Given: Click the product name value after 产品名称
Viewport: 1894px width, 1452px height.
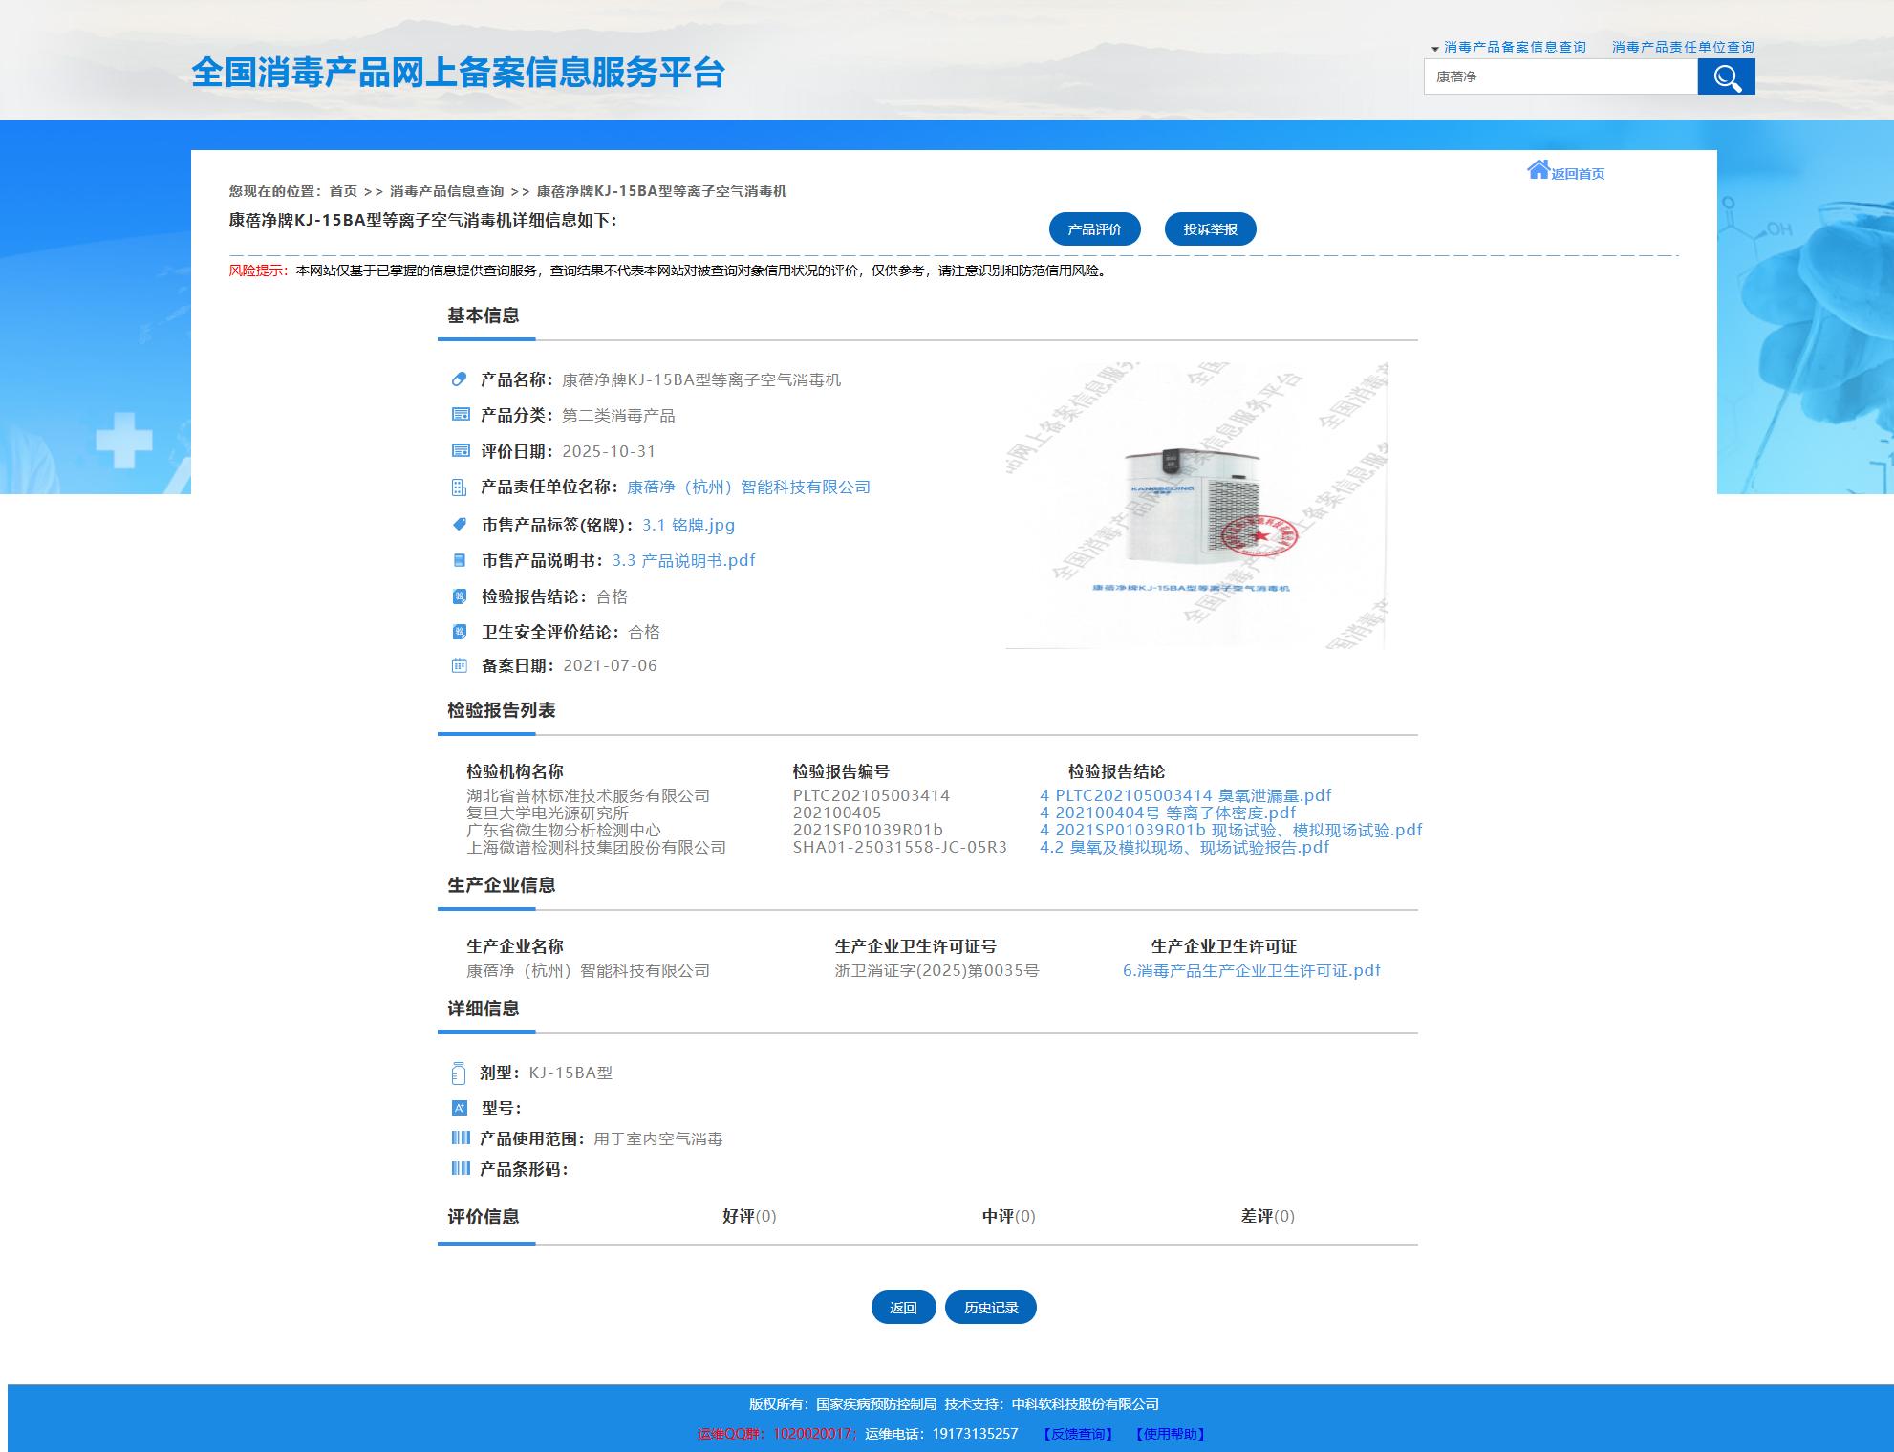Looking at the screenshot, I should [x=701, y=379].
